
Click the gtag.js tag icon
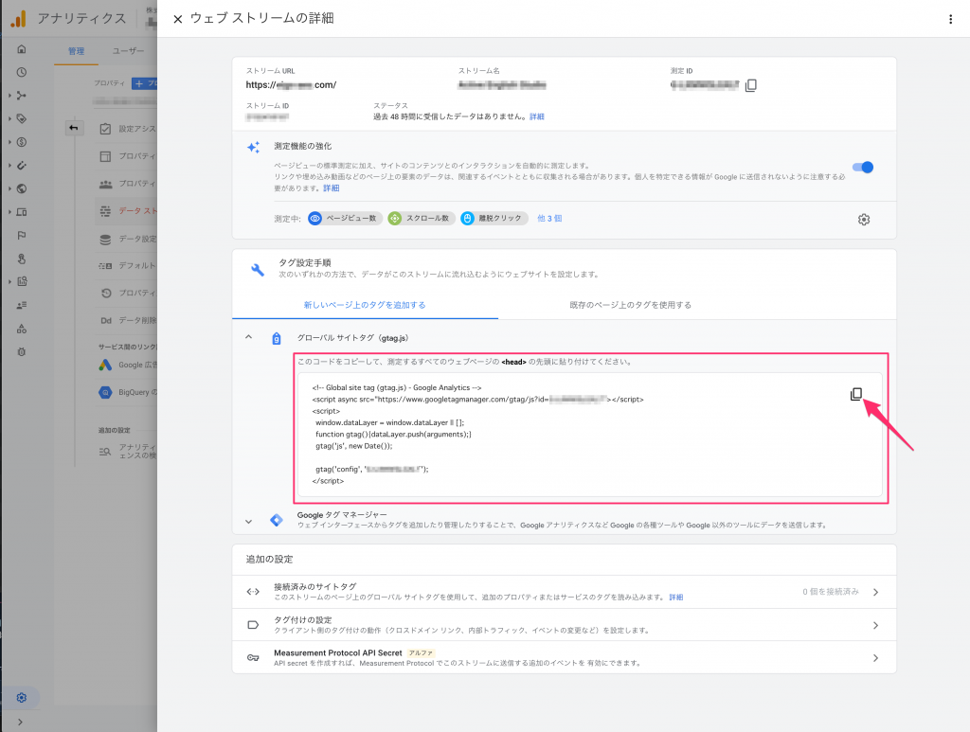tap(277, 338)
